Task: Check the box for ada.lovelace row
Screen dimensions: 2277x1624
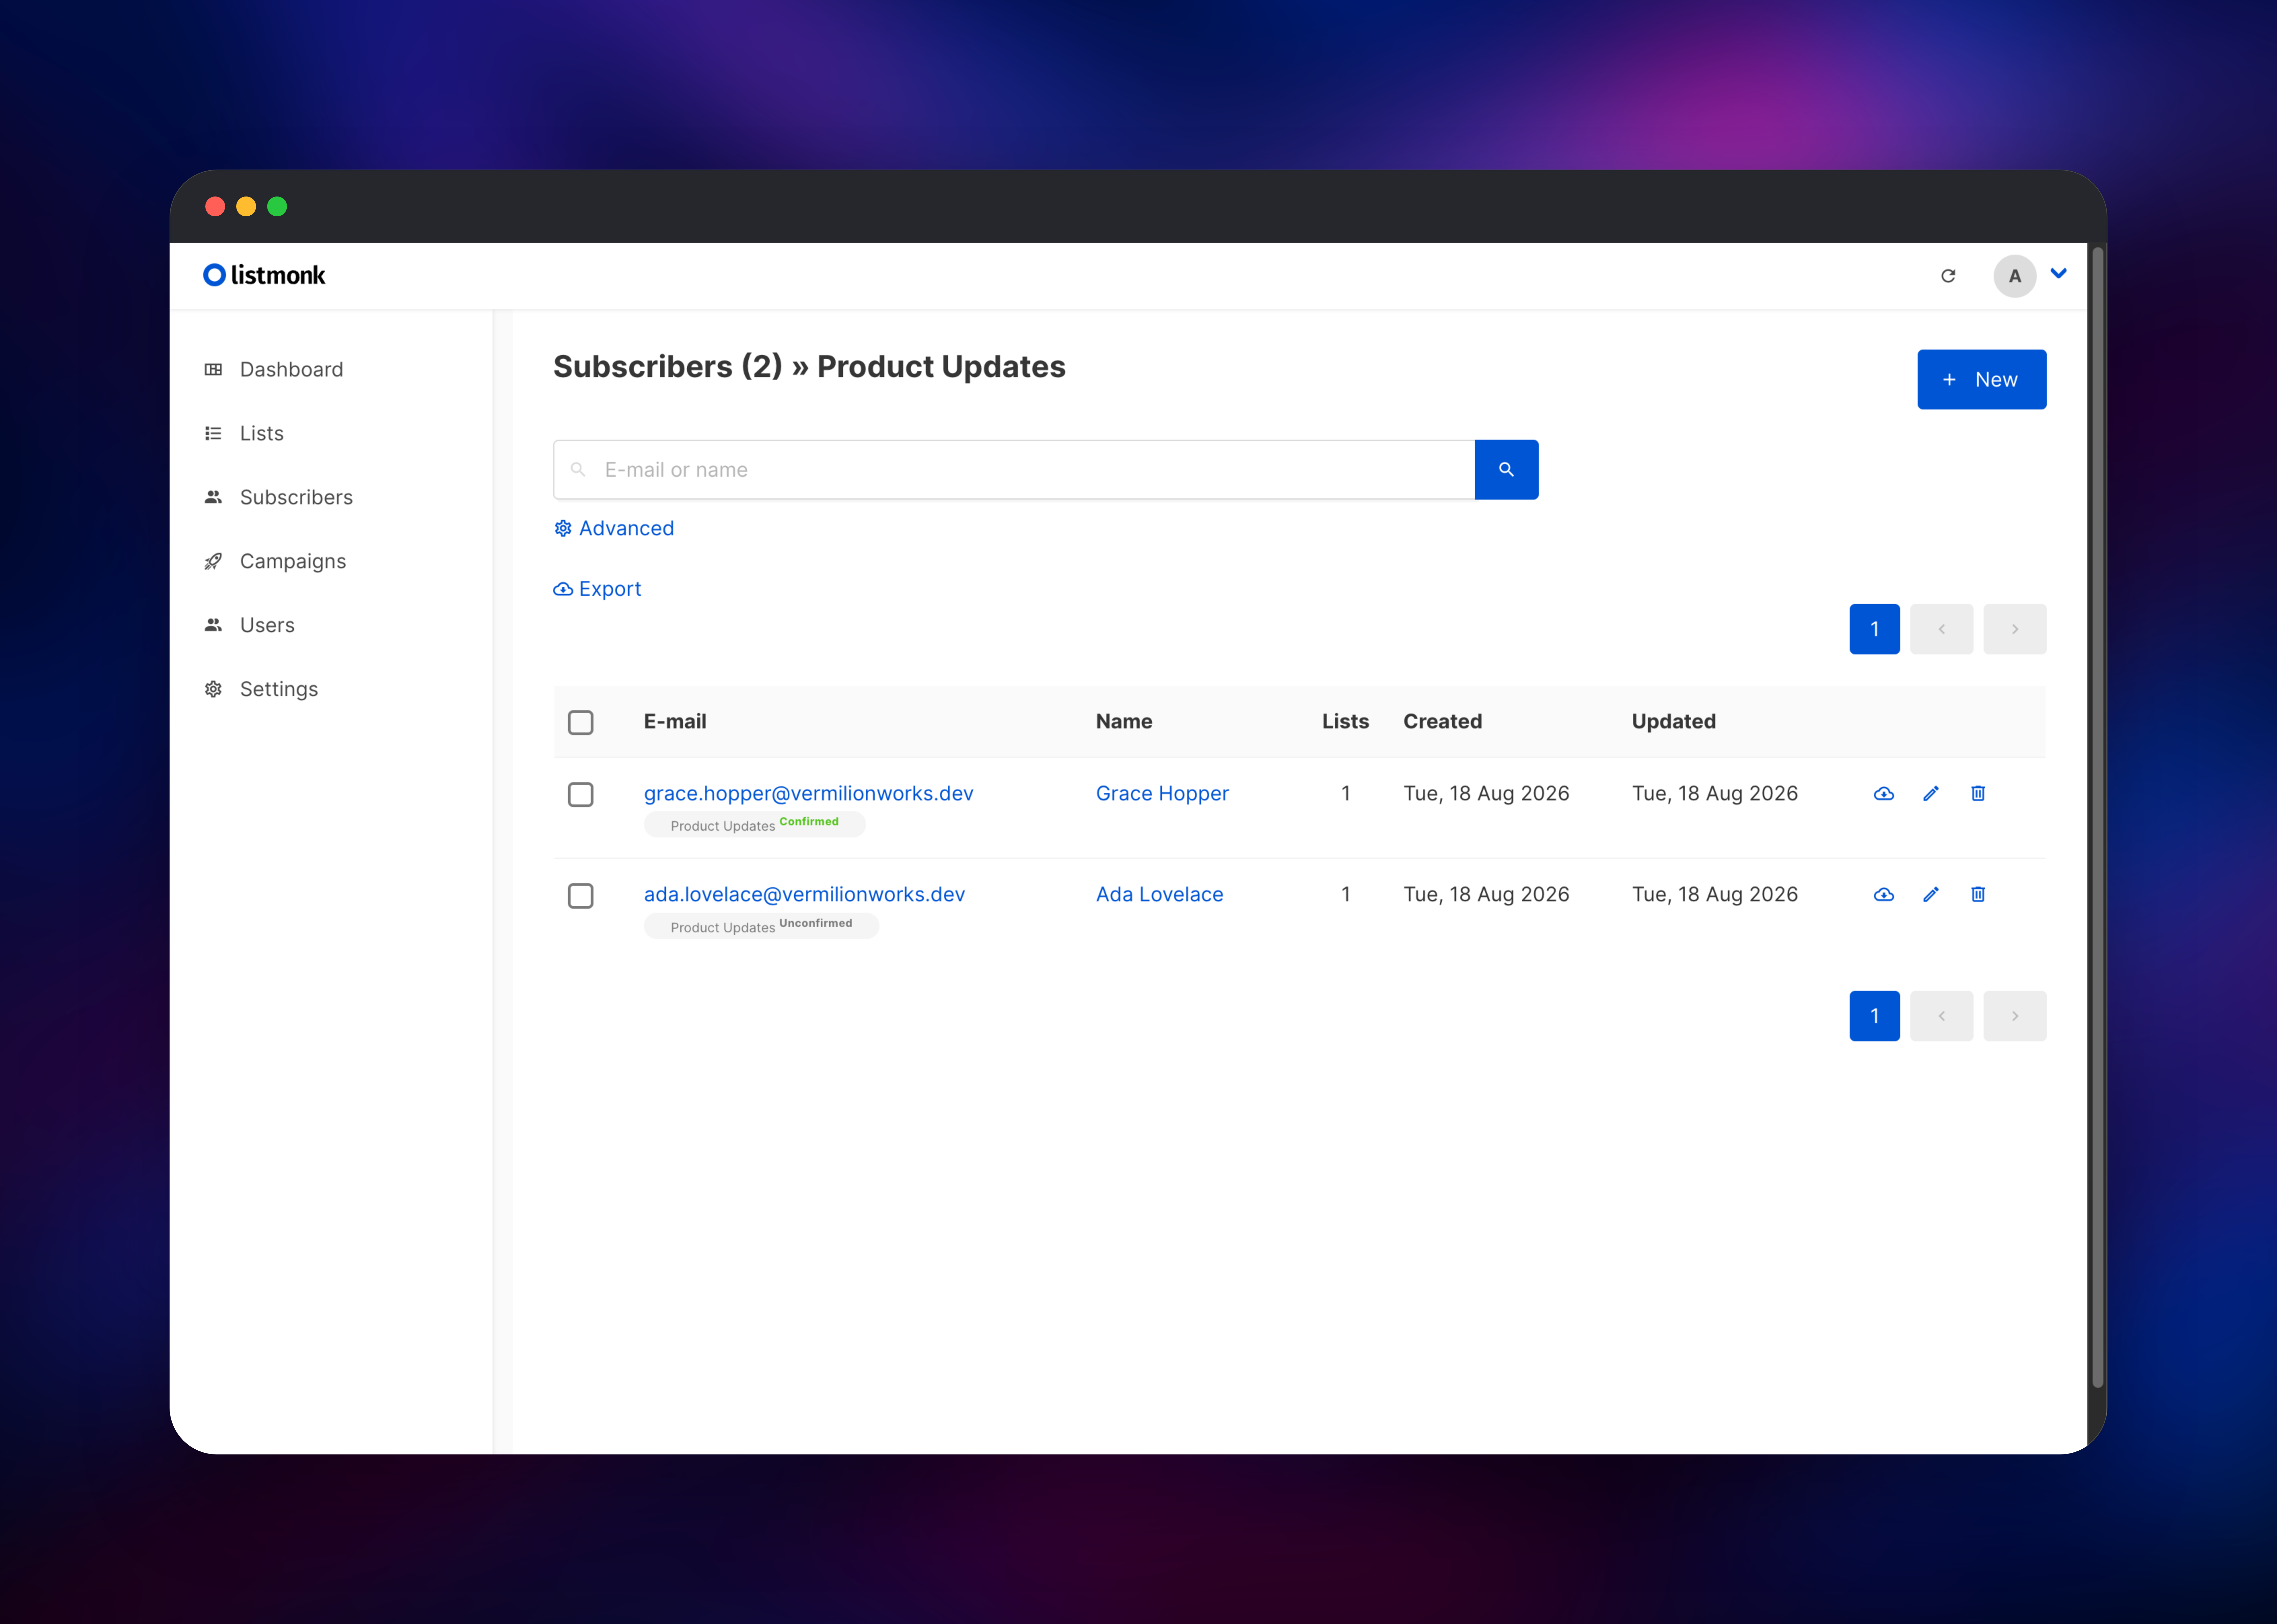Action: [581, 896]
